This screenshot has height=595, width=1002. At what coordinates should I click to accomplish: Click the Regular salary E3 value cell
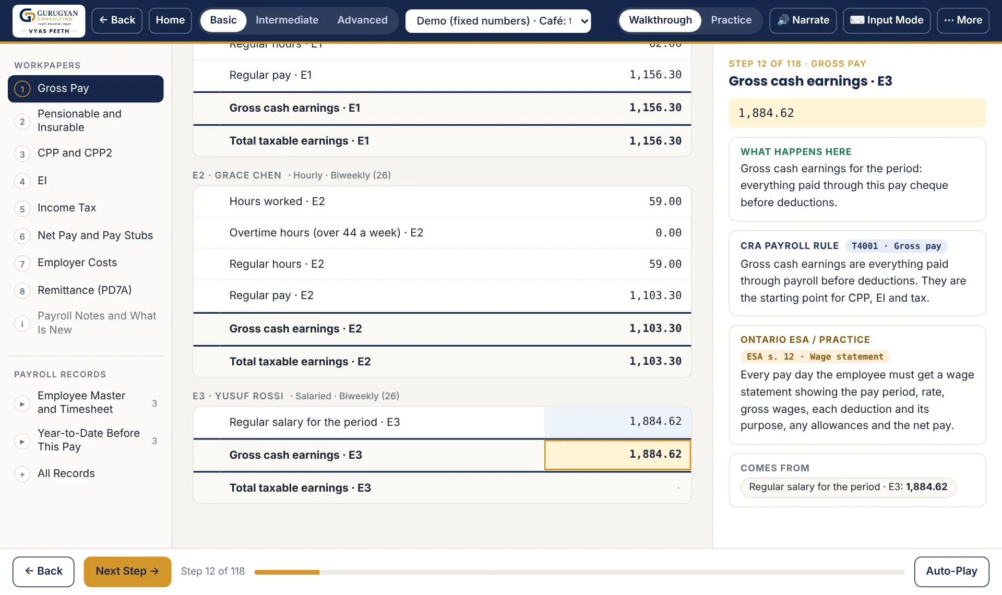pyautogui.click(x=617, y=422)
